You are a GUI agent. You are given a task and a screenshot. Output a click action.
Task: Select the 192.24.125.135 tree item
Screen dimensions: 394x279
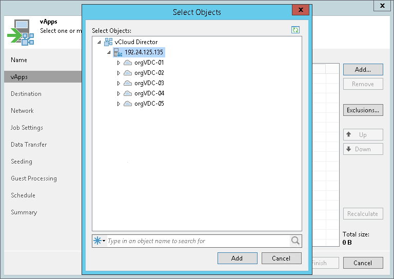[144, 52]
